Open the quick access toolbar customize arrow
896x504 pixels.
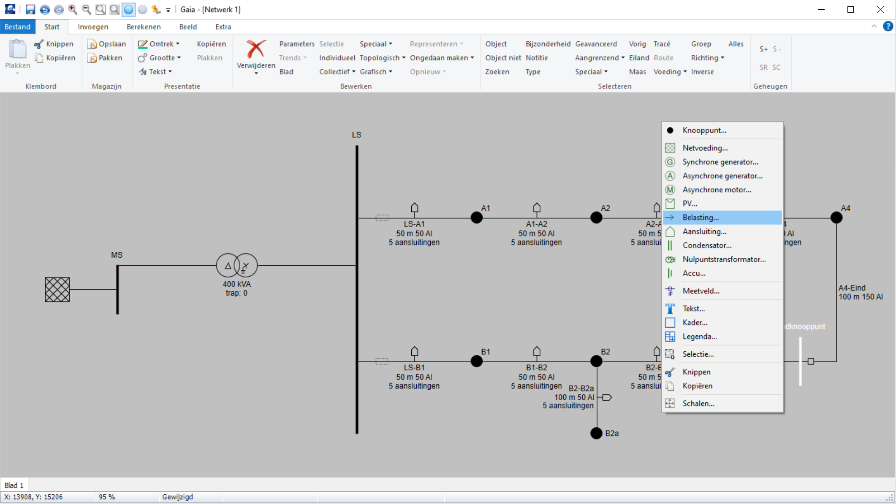[x=168, y=10]
